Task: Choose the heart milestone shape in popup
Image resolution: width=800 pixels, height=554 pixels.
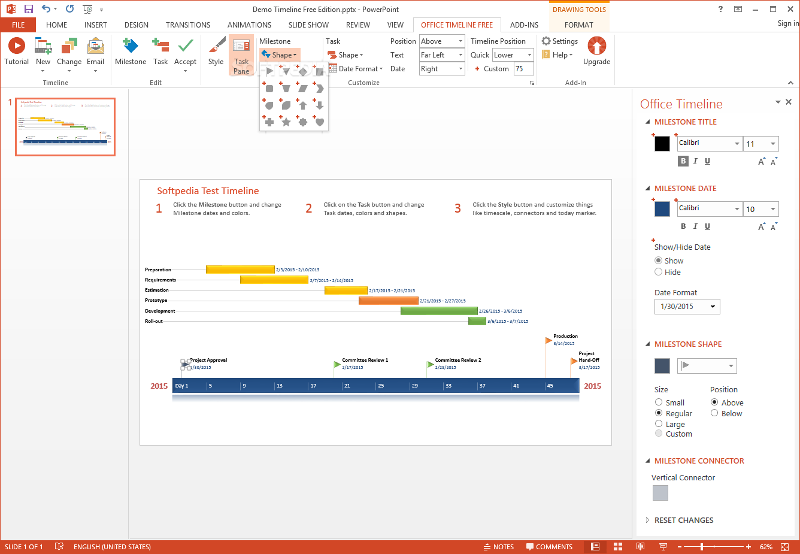Action: point(320,122)
